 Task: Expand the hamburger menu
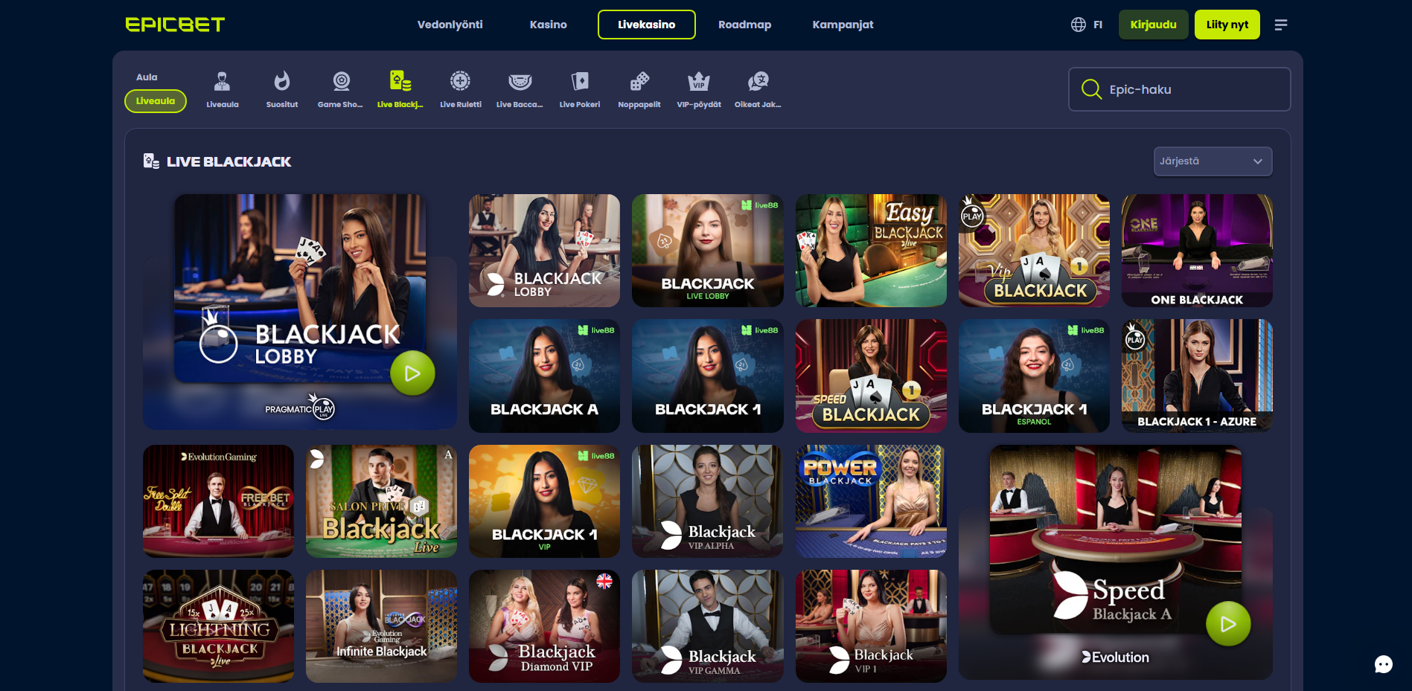click(1281, 25)
